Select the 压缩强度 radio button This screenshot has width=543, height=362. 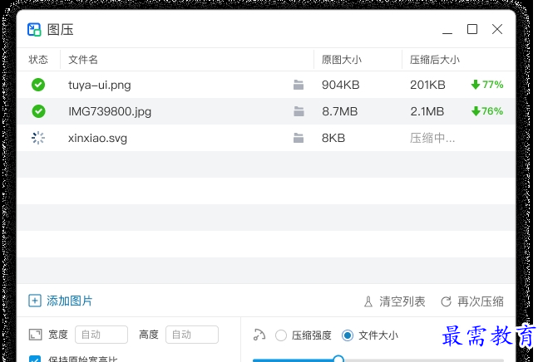(281, 335)
